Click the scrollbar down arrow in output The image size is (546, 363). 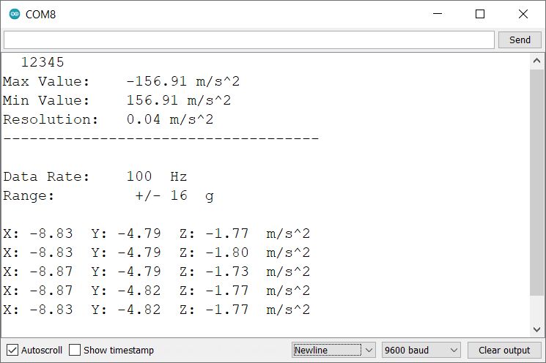point(536,328)
